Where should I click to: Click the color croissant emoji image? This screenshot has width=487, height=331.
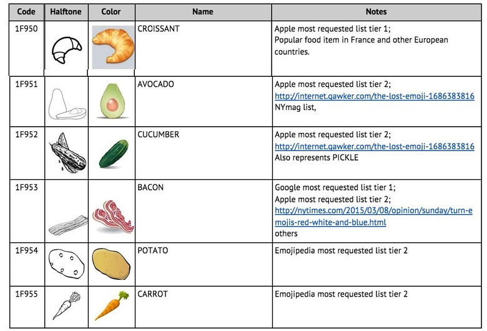pyautogui.click(x=113, y=47)
